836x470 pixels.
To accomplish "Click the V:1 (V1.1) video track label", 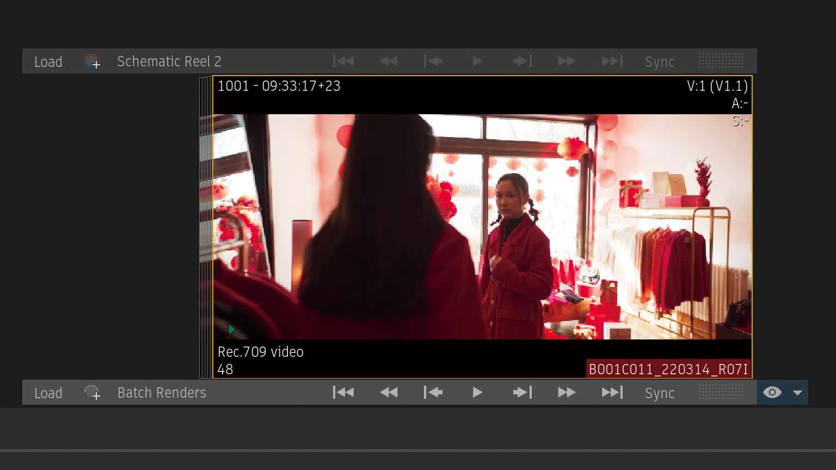I will [717, 86].
